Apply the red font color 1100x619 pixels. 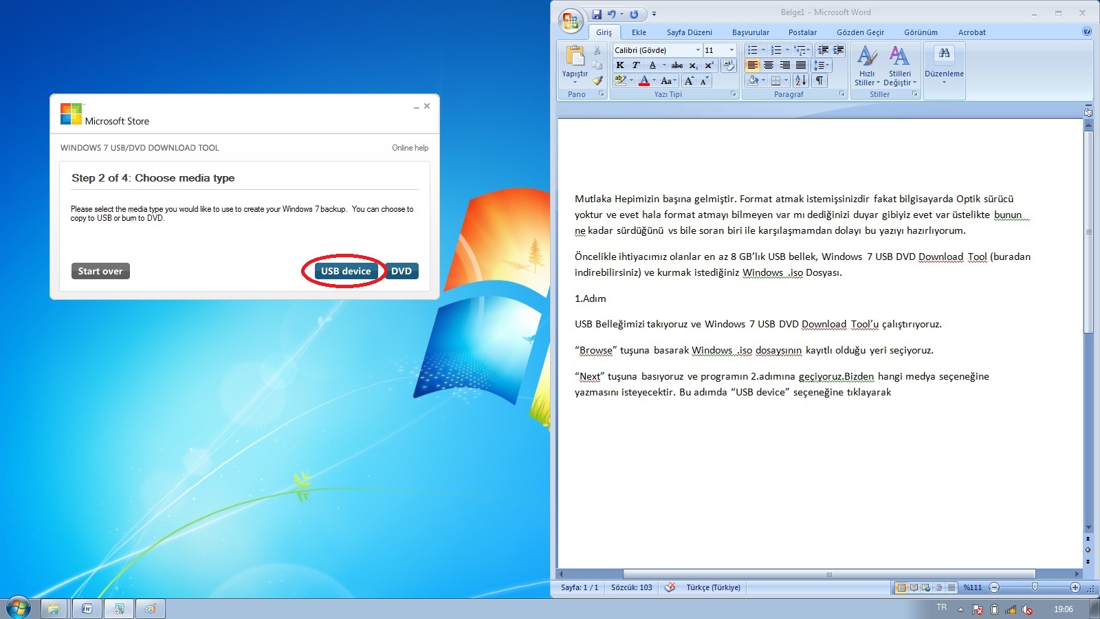644,80
